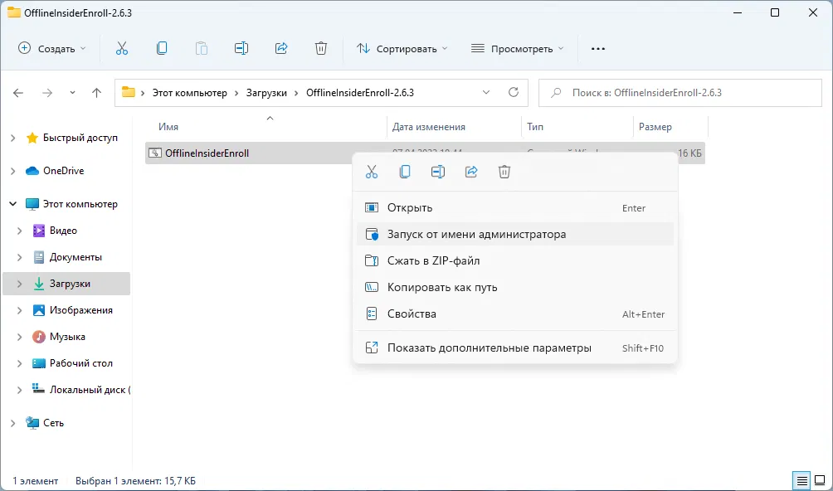This screenshot has width=833, height=491.
Task: Minimize the OfflineInsiderEnroll-2.6.3 window
Action: [738, 12]
